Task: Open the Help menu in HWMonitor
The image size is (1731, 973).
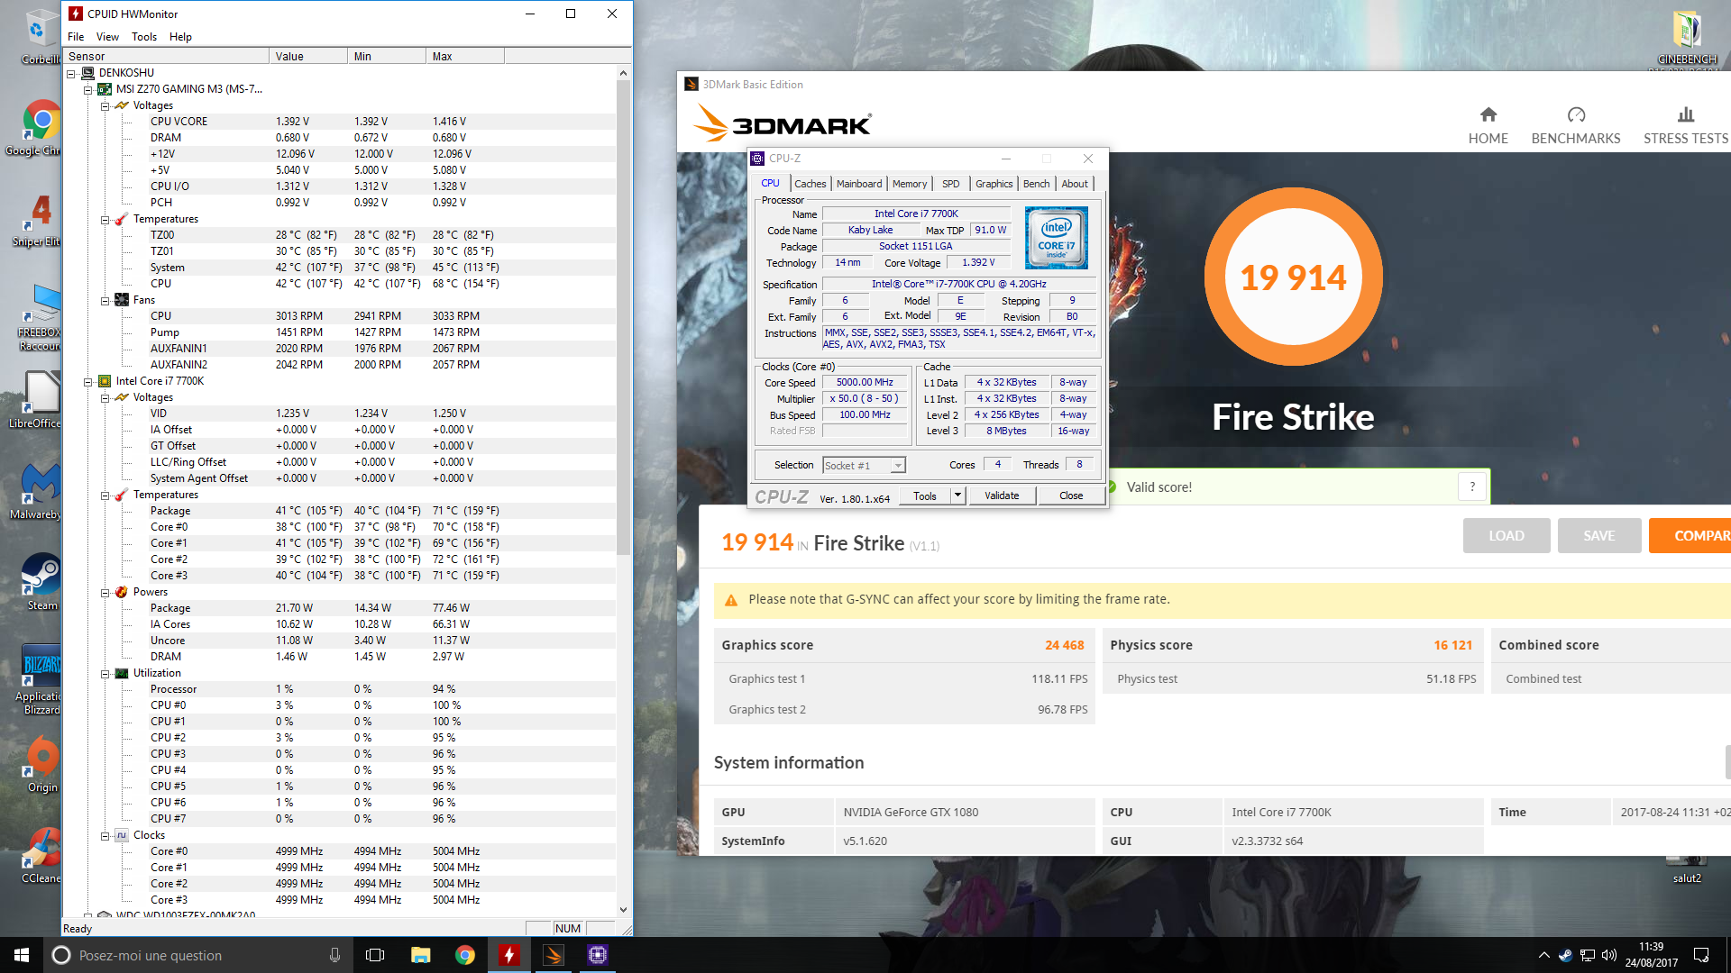Action: (x=180, y=37)
